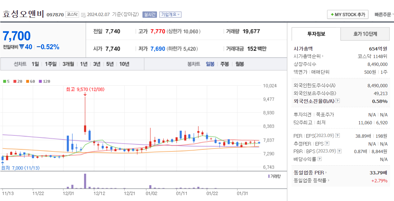Click the PER value 38.89배
The width and height of the screenshot is (394, 201).
click(363, 135)
